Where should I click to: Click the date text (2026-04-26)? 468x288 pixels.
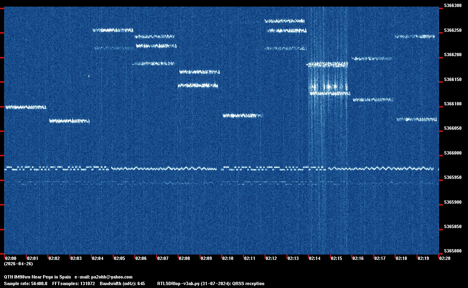pyautogui.click(x=18, y=264)
